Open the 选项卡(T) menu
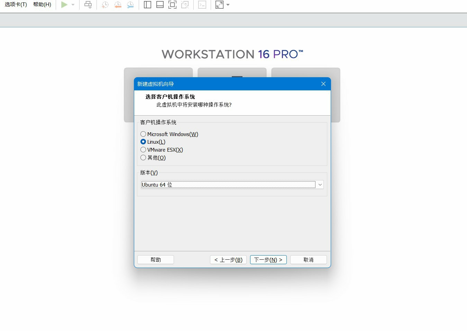Image resolution: width=467 pixels, height=331 pixels. 16,5
